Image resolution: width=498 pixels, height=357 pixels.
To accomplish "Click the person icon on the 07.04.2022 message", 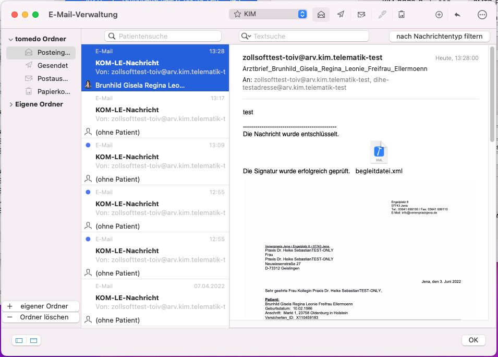I will tap(88, 319).
